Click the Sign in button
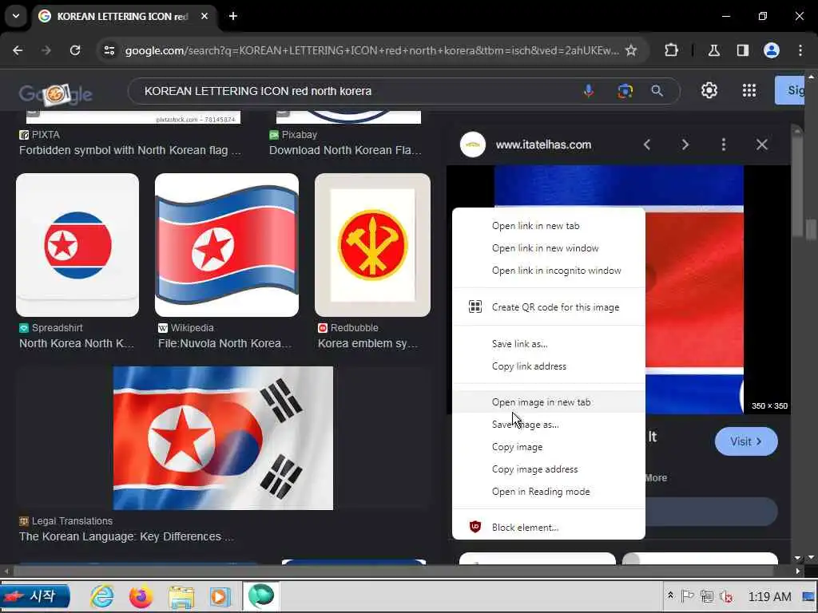This screenshot has height=613, width=818. [790, 90]
